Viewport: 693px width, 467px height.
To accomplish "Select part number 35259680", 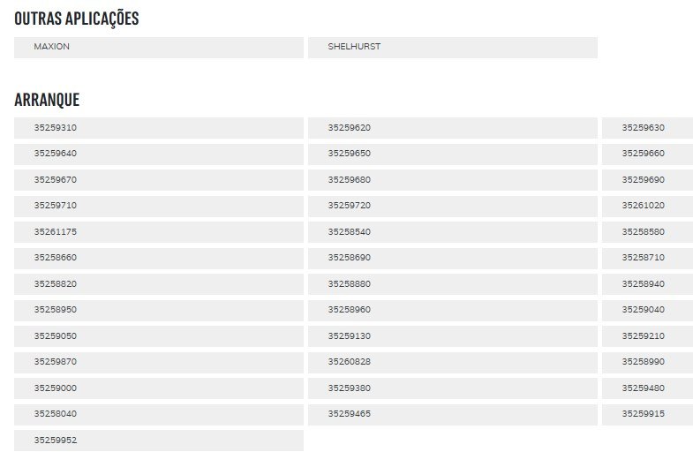I will (453, 180).
